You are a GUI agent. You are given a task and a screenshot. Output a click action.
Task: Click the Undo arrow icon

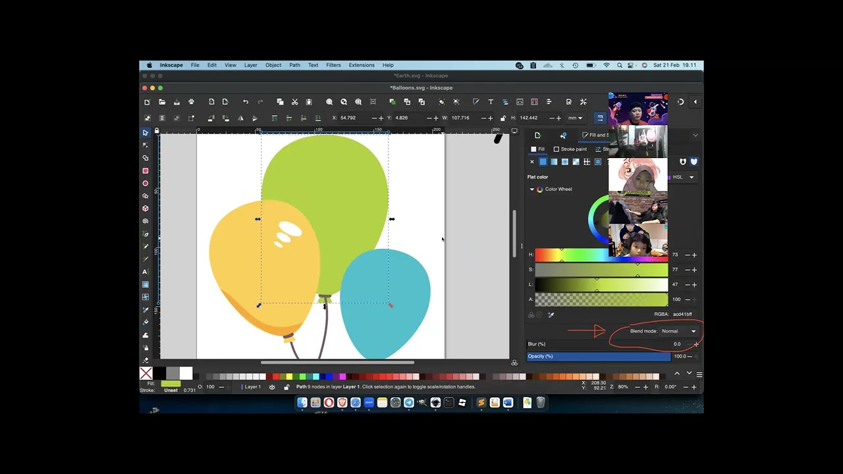click(246, 102)
